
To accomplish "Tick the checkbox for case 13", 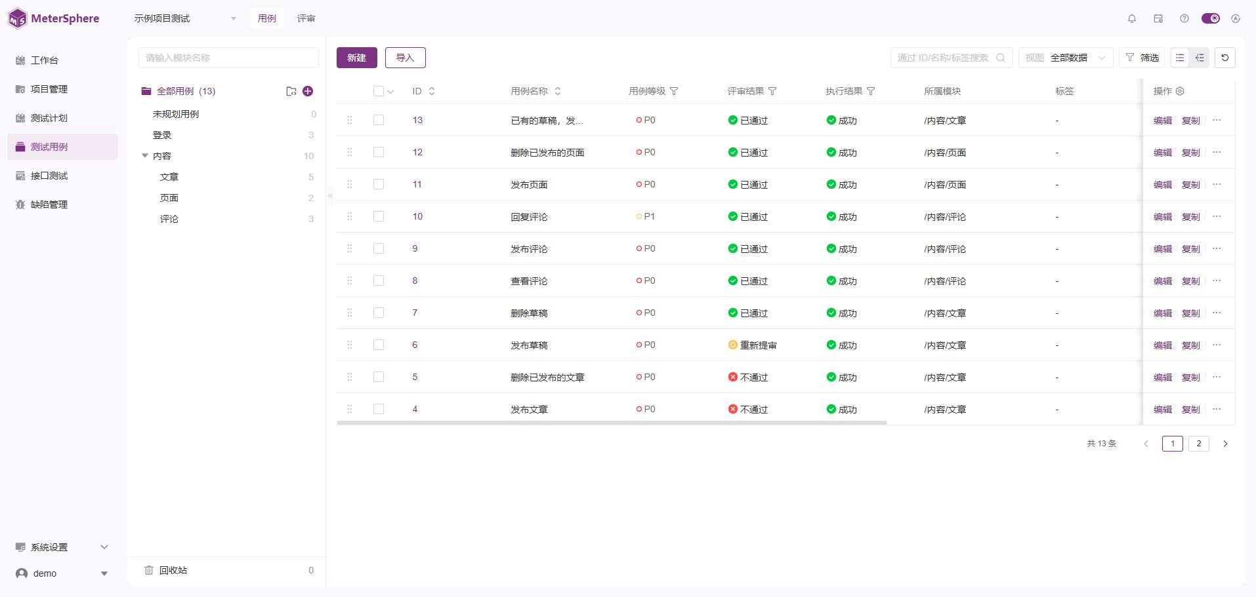I will click(x=379, y=120).
